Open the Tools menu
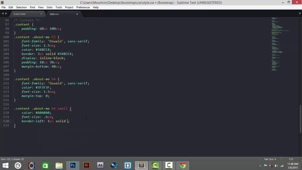The width and height of the screenshot is (302, 170). [59, 8]
